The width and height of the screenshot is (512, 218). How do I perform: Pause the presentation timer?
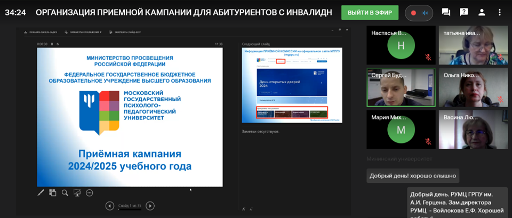point(52,44)
